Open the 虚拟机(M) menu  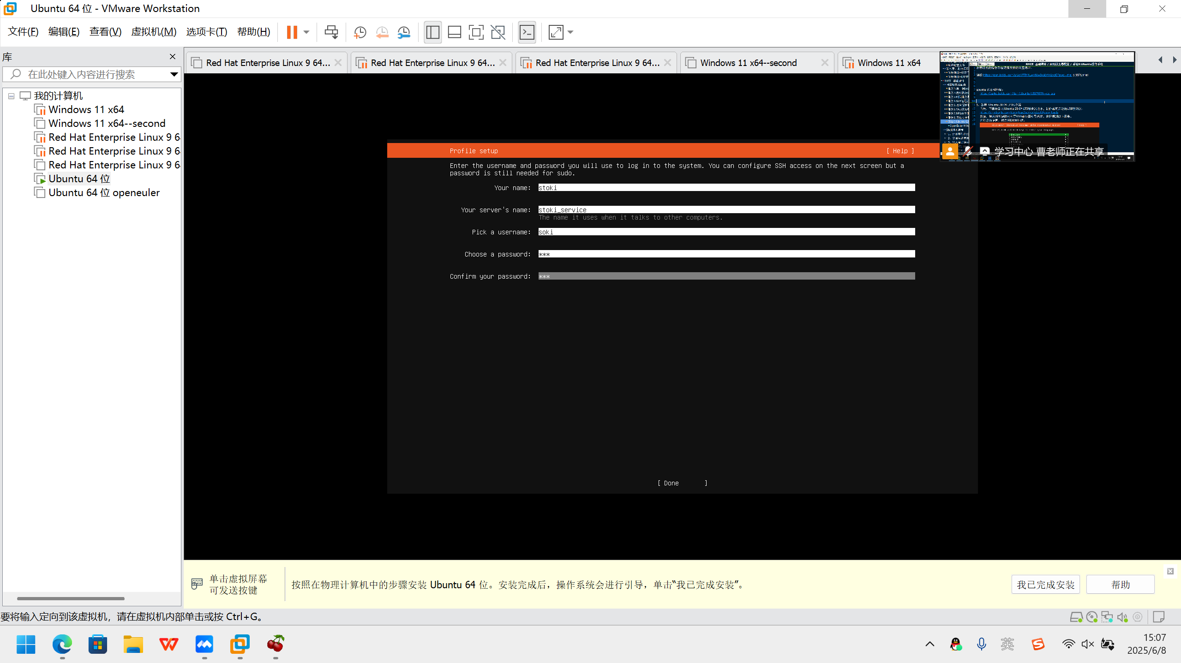[154, 31]
